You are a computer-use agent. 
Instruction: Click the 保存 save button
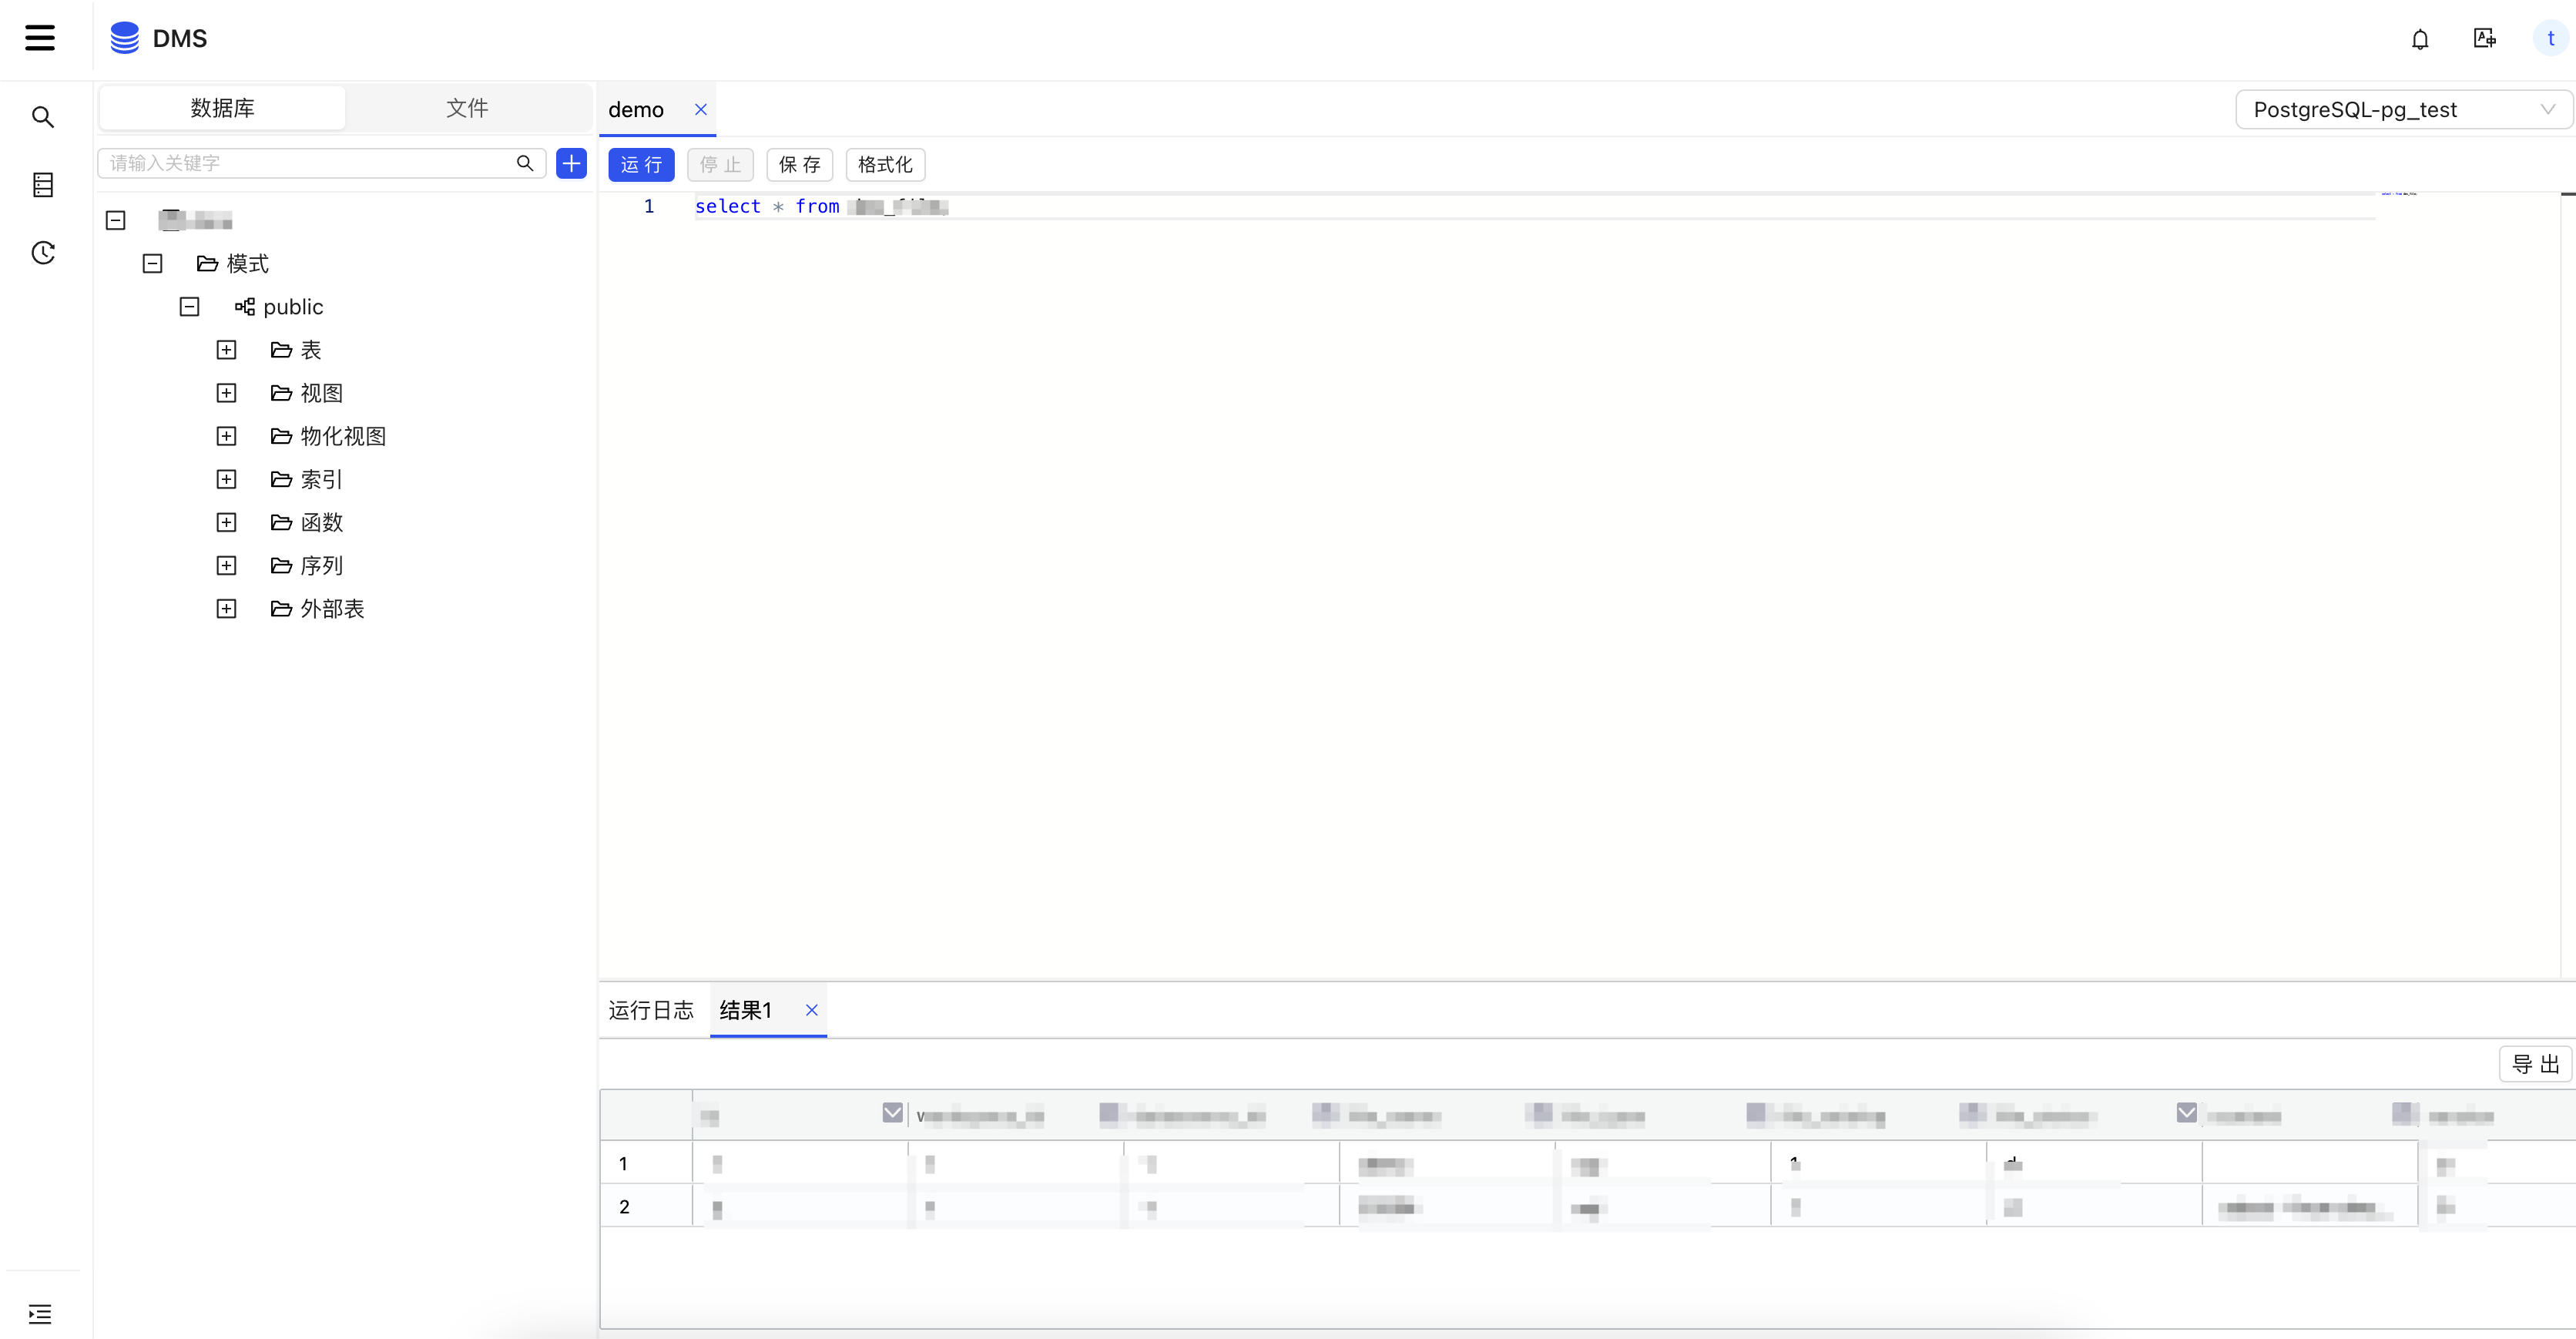pyautogui.click(x=799, y=165)
